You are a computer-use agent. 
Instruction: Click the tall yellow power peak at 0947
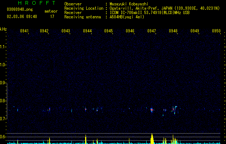tap(152, 139)
